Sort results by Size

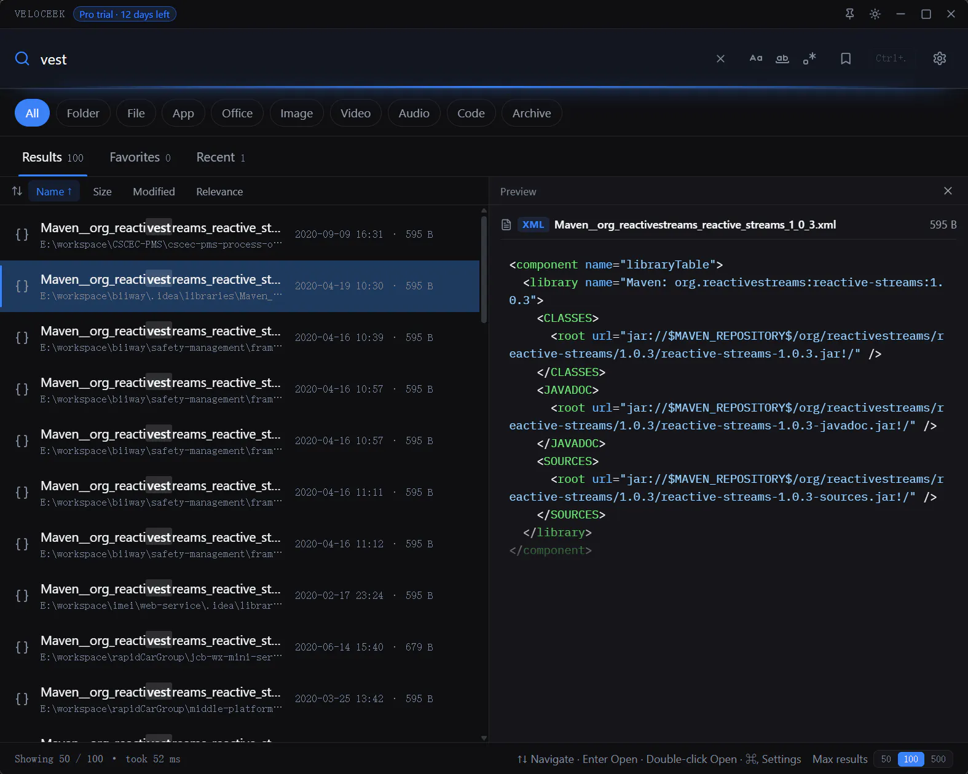click(102, 192)
